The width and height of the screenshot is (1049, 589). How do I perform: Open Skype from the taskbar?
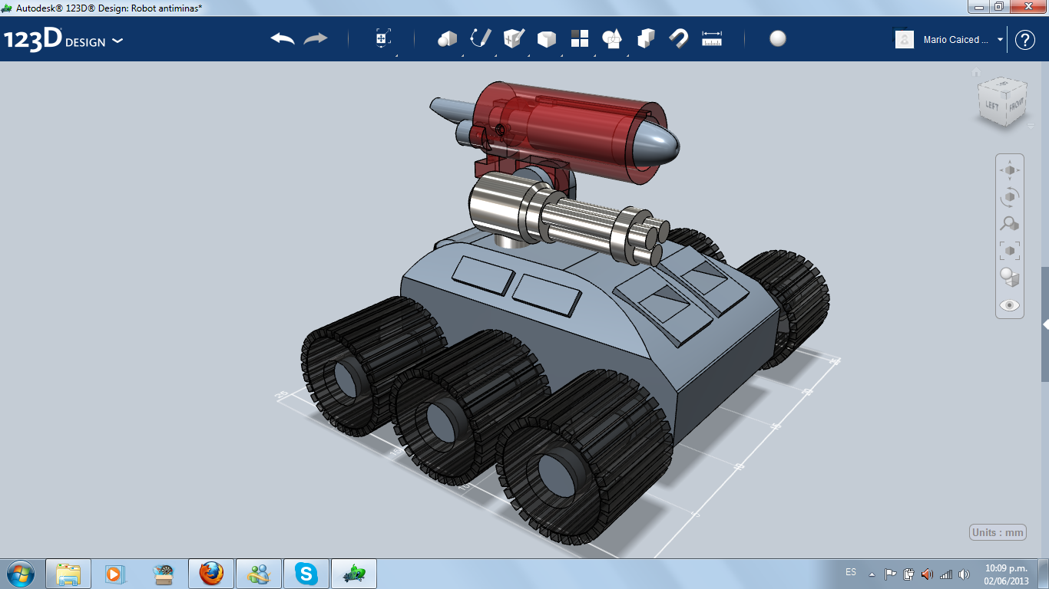306,574
